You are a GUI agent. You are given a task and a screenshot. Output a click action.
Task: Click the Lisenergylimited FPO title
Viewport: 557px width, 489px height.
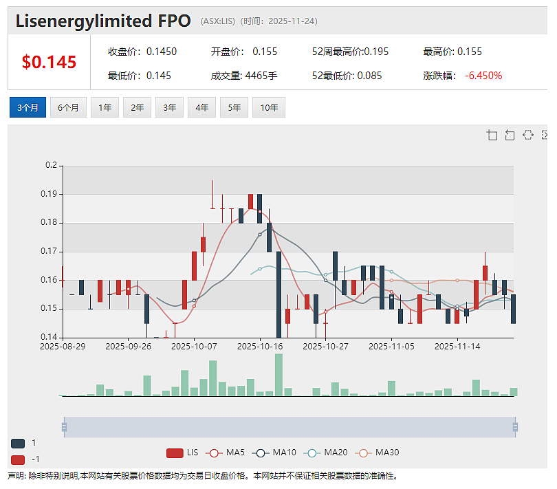click(x=103, y=21)
